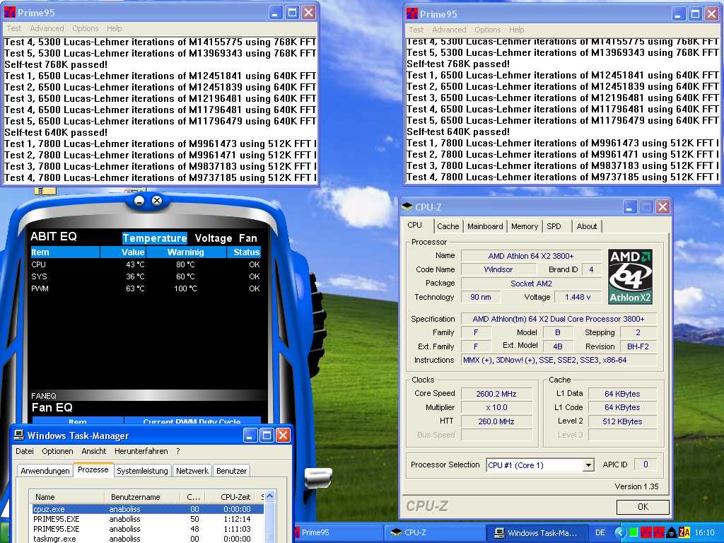Open the Processor Selection dropdown in CPU-Z
The image size is (724, 543).
(x=588, y=465)
